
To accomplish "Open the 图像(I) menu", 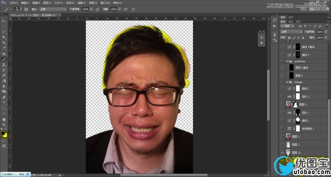I will [x=36, y=3].
